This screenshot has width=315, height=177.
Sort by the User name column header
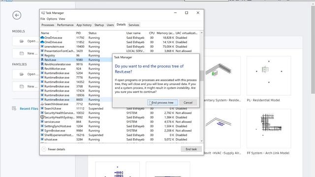tap(137, 33)
